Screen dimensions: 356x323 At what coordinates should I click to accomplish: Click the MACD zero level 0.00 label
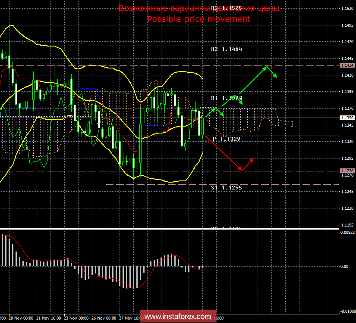(x=344, y=266)
